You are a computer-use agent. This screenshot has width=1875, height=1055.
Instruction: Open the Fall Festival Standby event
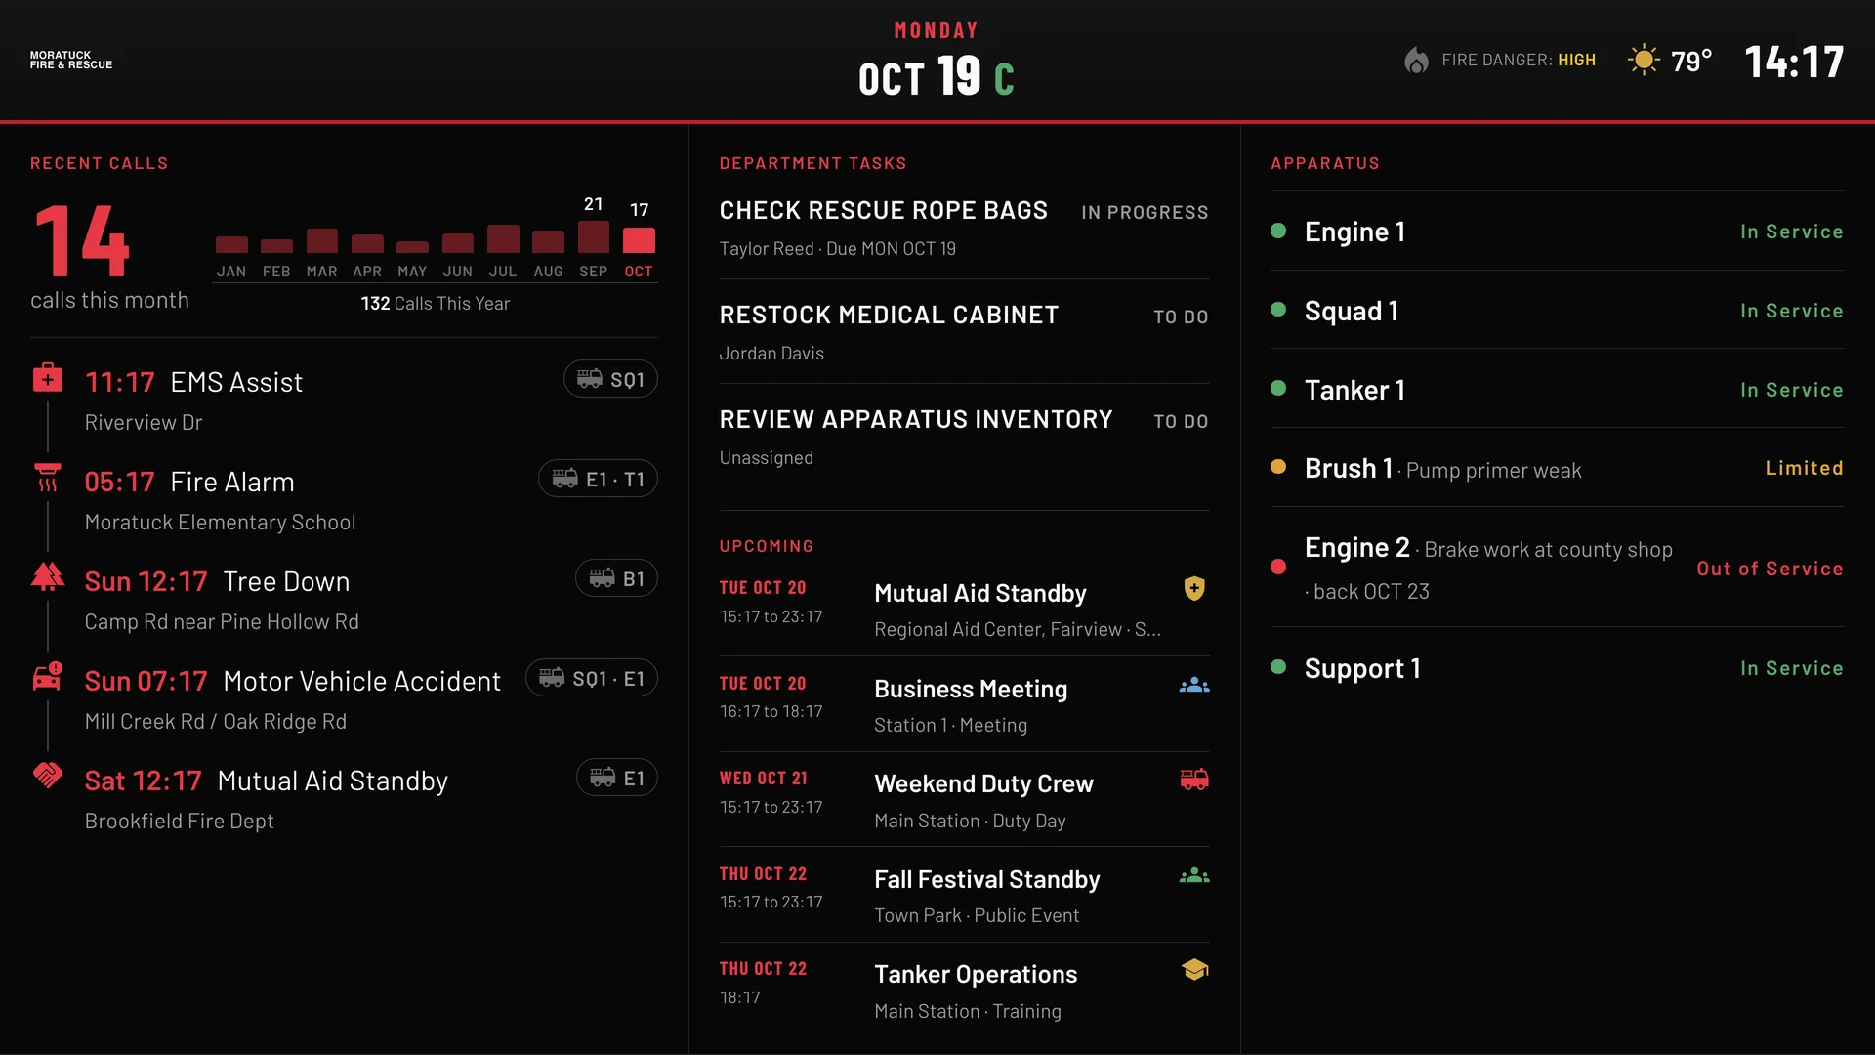pyautogui.click(x=964, y=895)
